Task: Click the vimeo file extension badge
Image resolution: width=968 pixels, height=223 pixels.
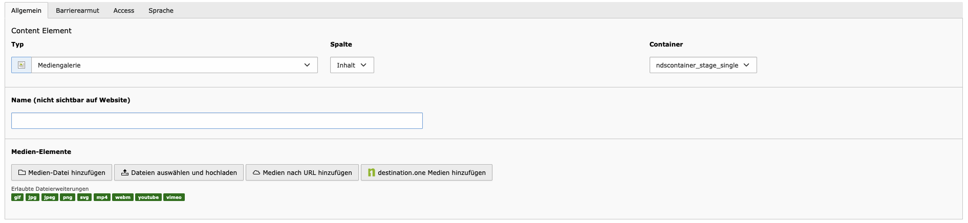Action: click(174, 197)
